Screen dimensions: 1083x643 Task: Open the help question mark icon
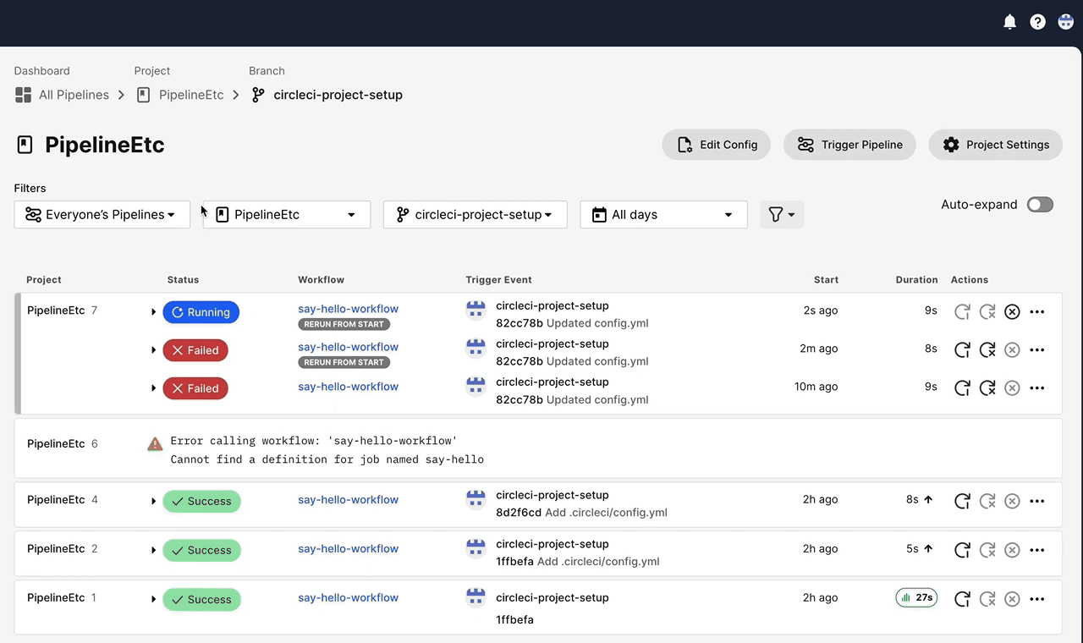(x=1037, y=22)
